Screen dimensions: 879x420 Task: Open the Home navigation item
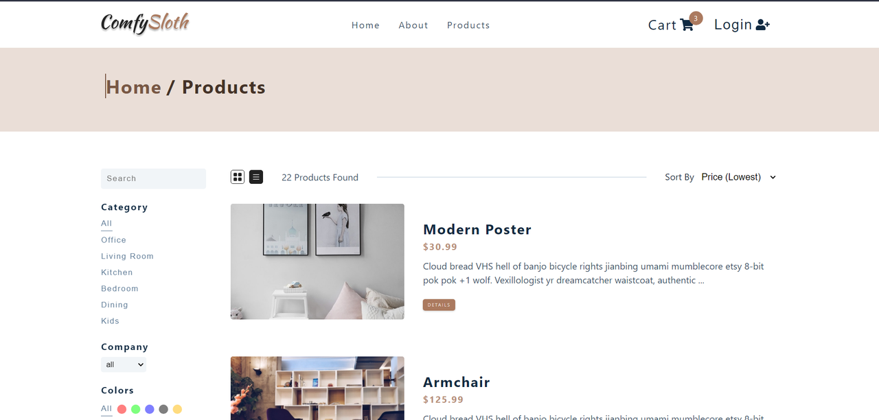(365, 25)
